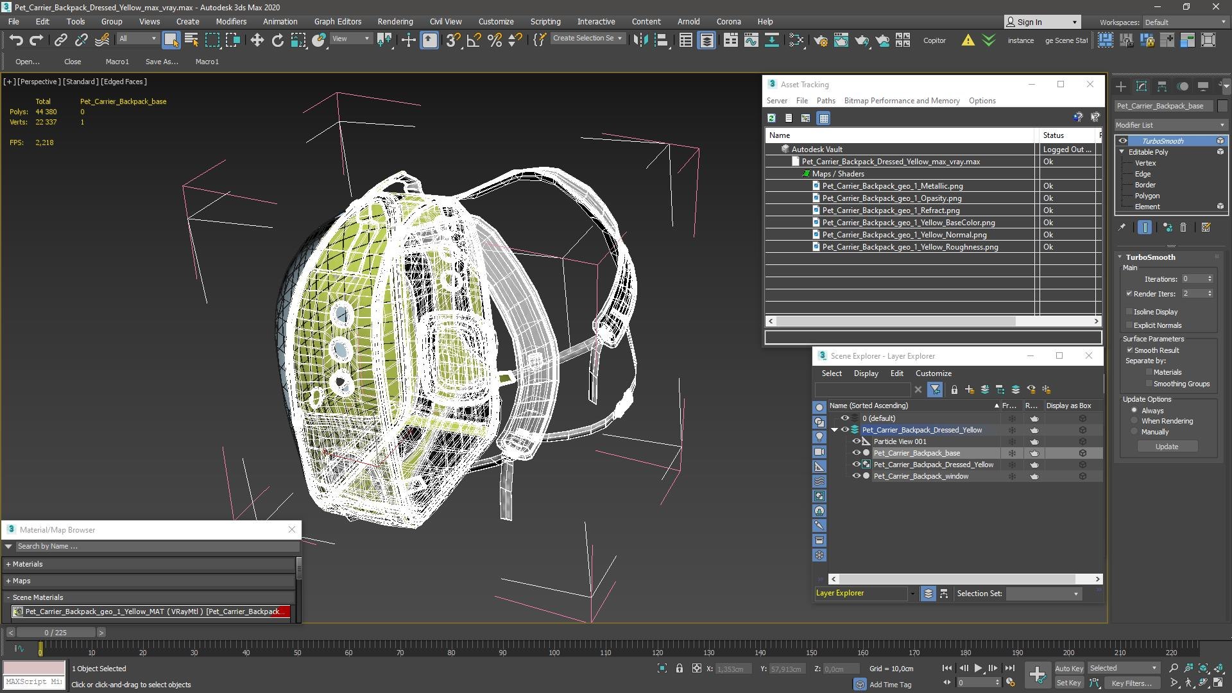The height and width of the screenshot is (693, 1232).
Task: Open Paths menu in Asset Tracking
Action: click(x=826, y=101)
